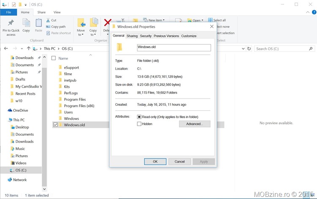Open Music under This PC
Viewport: 317px width, 199px height.
(x=20, y=148)
